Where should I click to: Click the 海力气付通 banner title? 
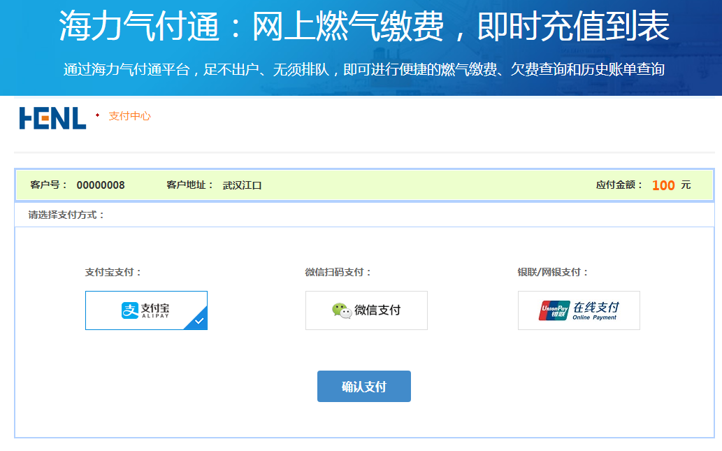(363, 27)
